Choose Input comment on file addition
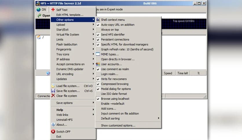The height and width of the screenshot is (140, 242). [128, 113]
